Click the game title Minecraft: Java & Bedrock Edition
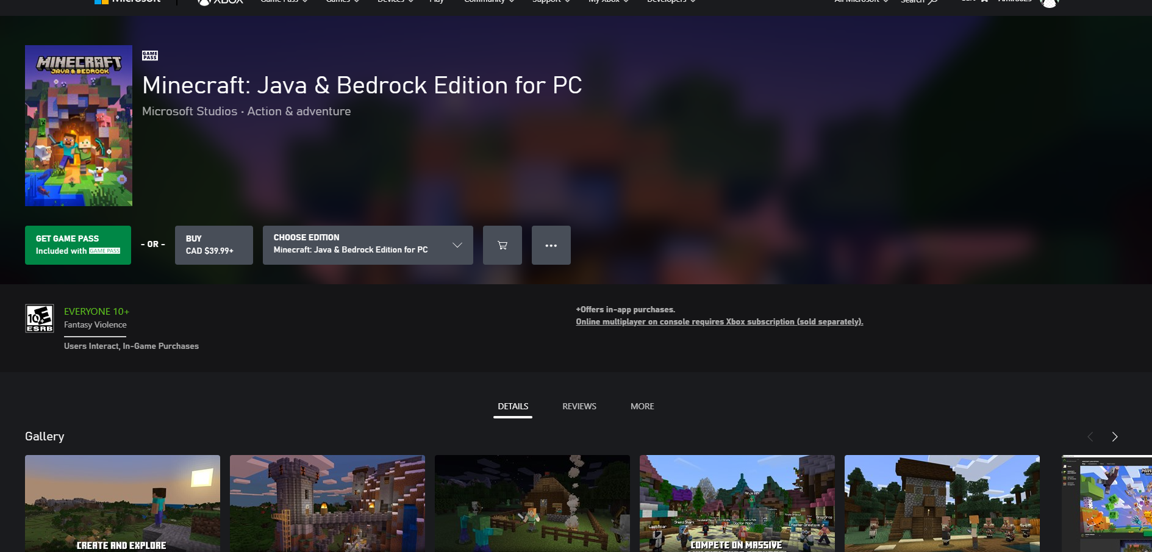 [x=362, y=85]
